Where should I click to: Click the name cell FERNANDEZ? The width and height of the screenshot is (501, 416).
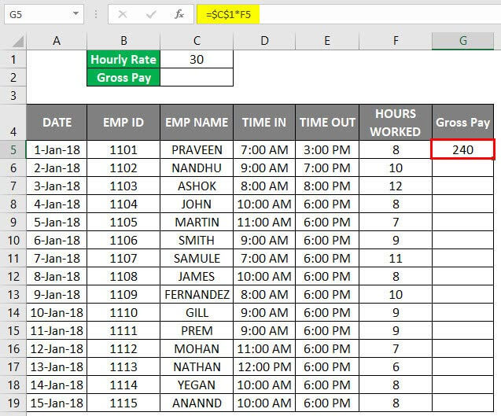click(197, 294)
